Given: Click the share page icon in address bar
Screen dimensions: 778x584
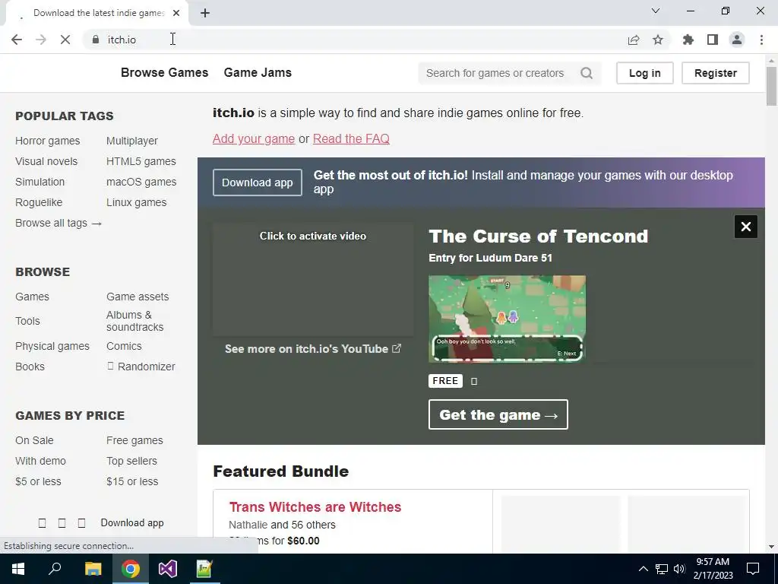Looking at the screenshot, I should point(634,40).
